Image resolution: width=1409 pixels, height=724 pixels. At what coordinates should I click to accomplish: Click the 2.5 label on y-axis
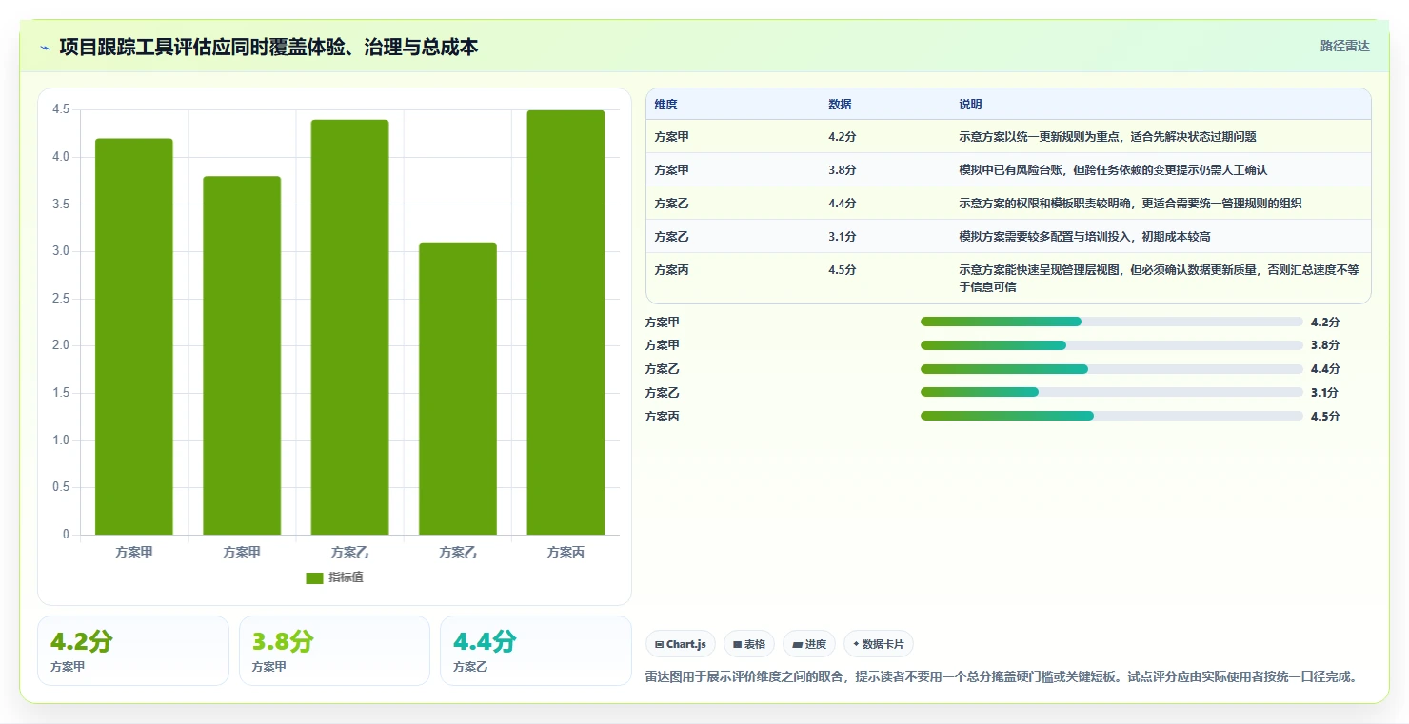pos(61,299)
